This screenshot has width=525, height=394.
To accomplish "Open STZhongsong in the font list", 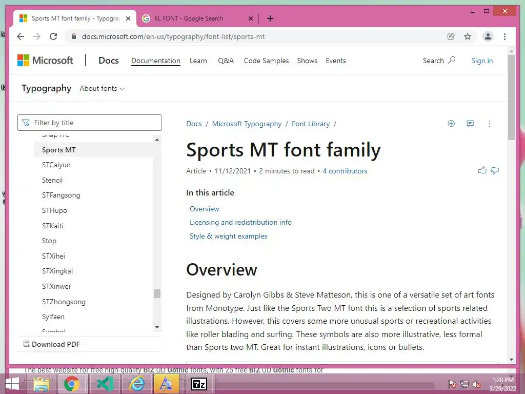I will pyautogui.click(x=64, y=302).
